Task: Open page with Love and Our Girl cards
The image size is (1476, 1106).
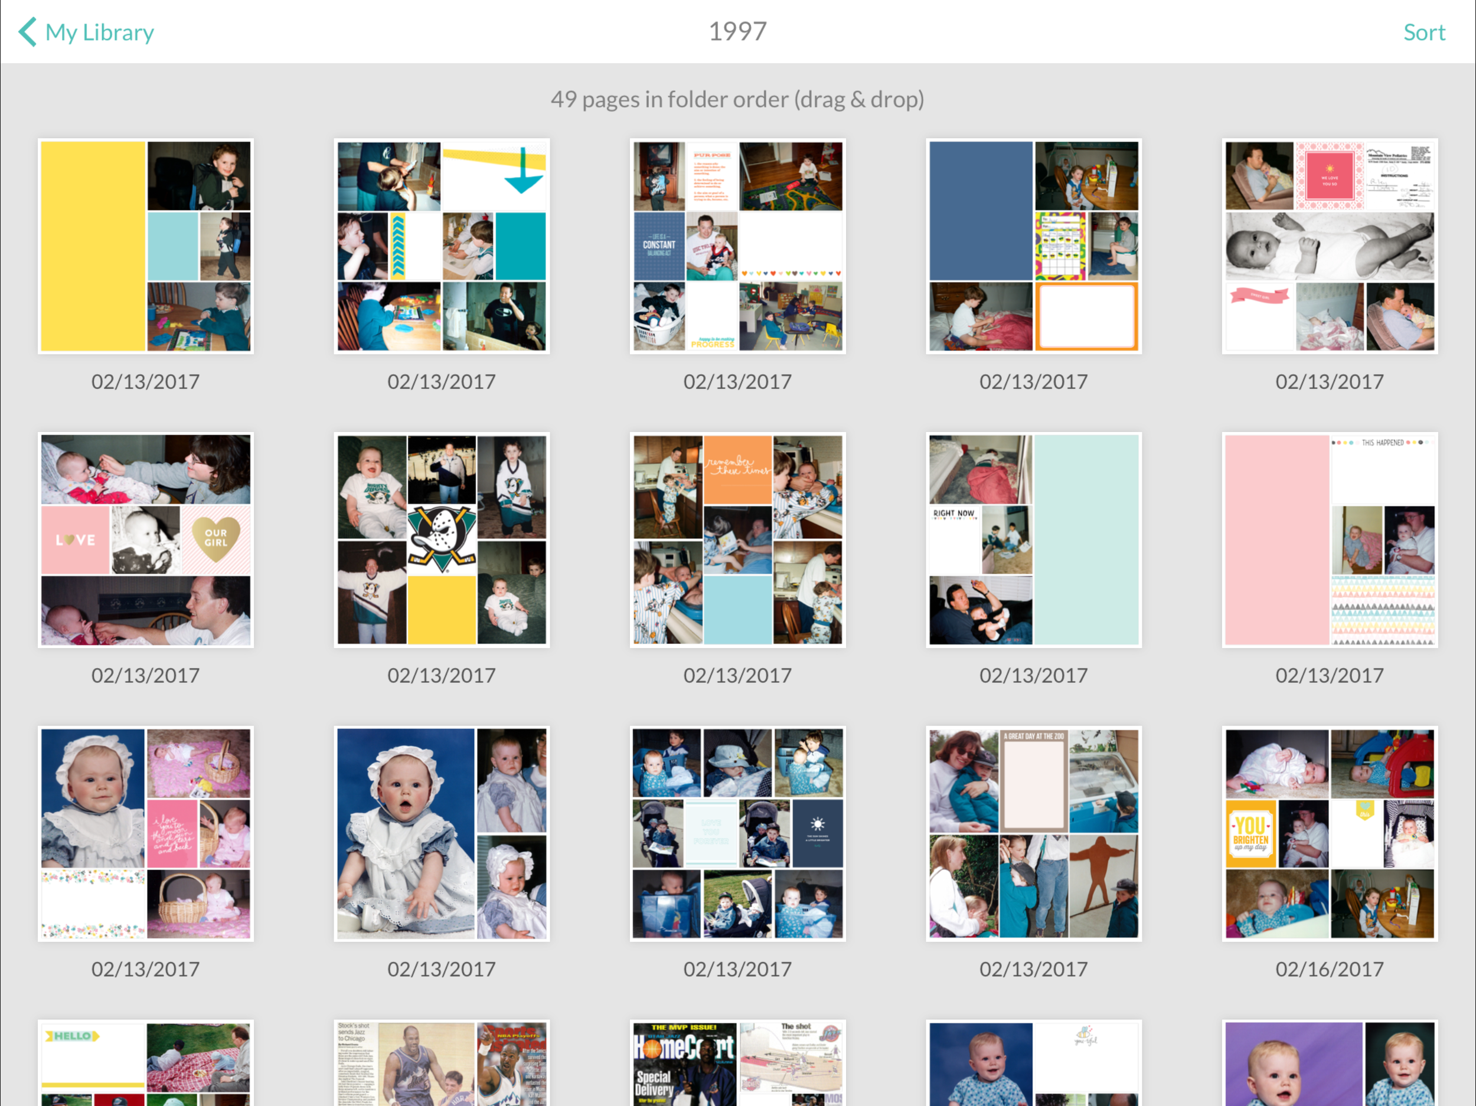Action: [145, 539]
